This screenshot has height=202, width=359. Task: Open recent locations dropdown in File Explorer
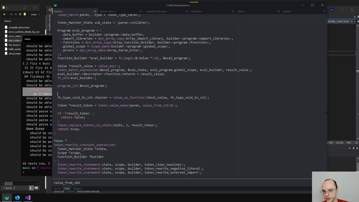coord(16,15)
